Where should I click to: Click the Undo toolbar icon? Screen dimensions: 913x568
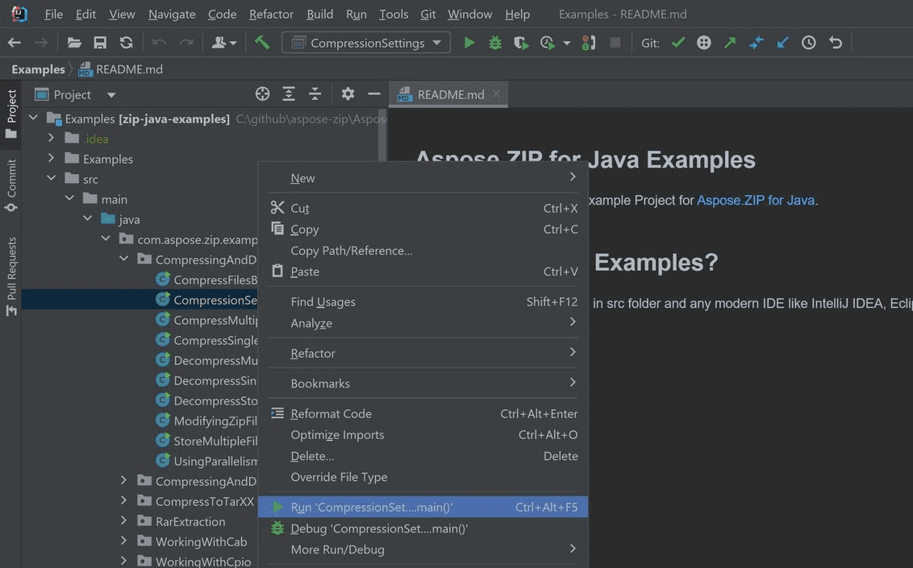pyautogui.click(x=159, y=43)
